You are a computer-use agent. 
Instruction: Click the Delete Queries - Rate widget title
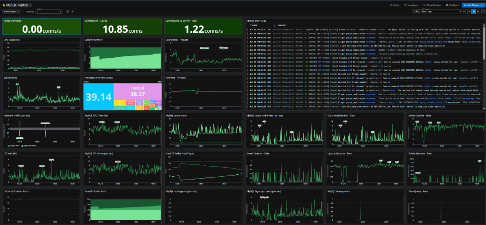420,153
